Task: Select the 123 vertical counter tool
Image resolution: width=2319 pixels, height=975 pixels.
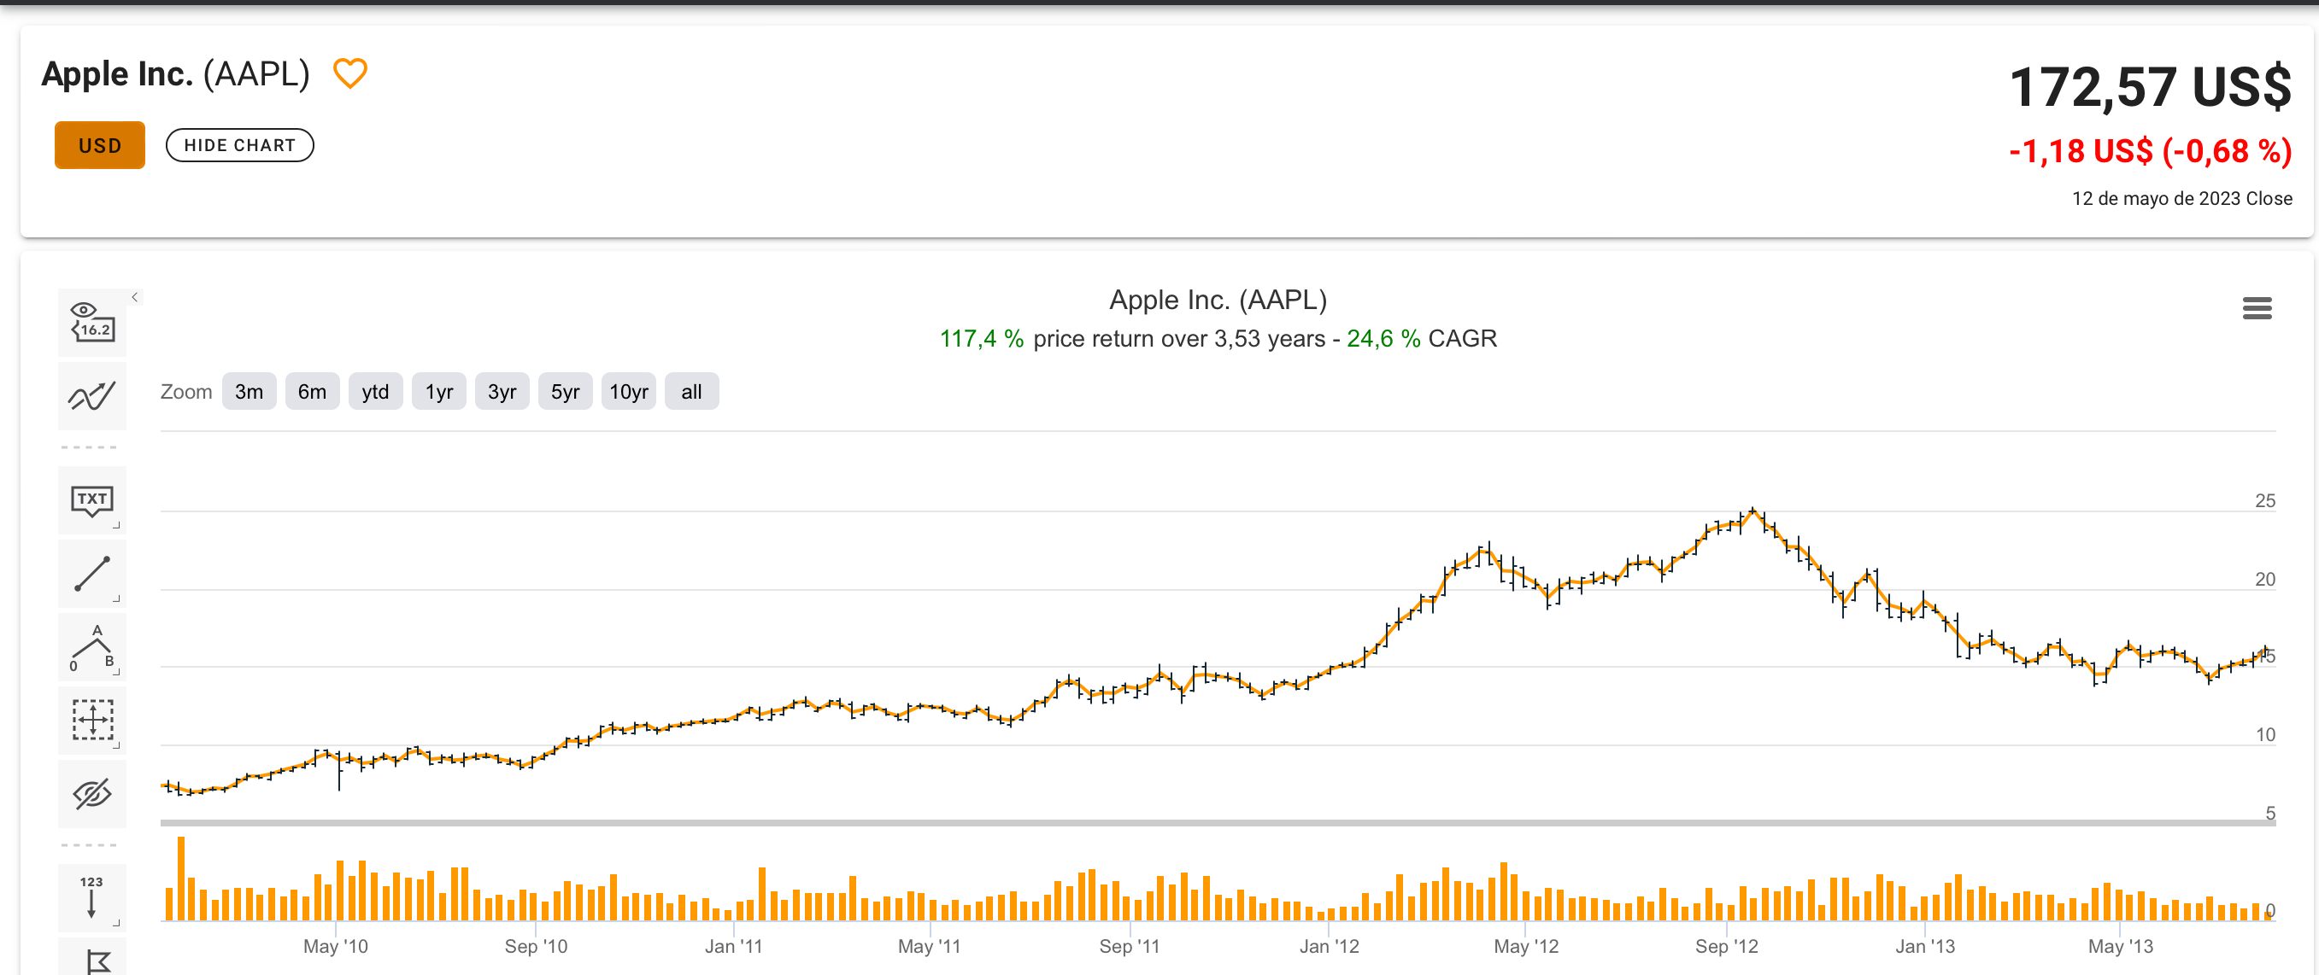Action: pyautogui.click(x=91, y=897)
